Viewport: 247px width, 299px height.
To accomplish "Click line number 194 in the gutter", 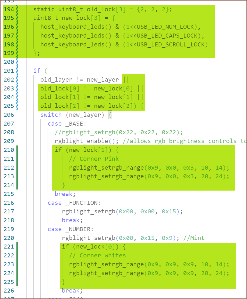I will click(x=9, y=9).
